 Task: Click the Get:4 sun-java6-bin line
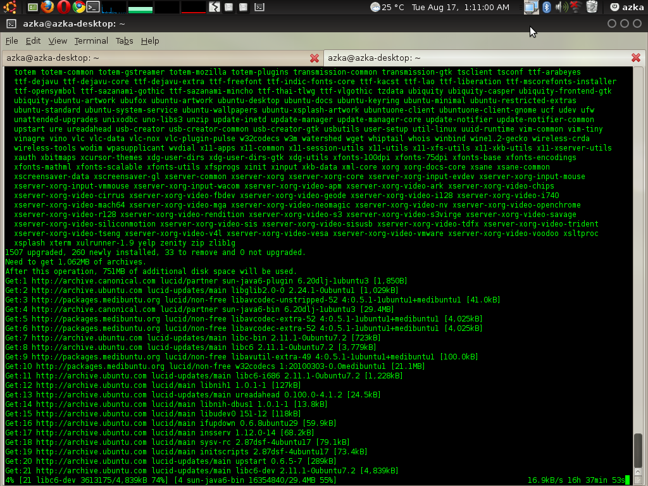click(199, 309)
